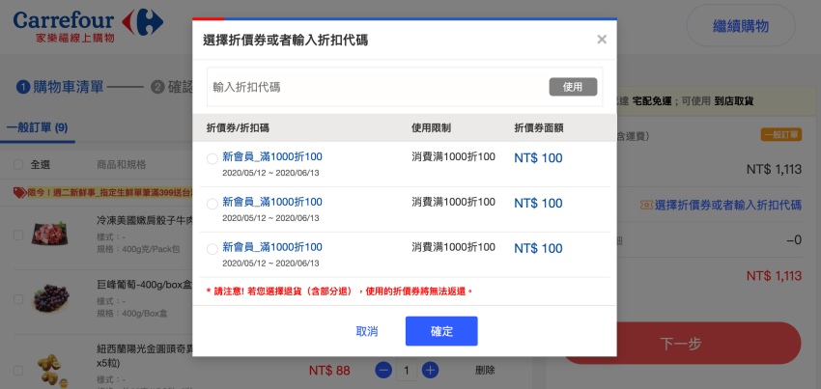The image size is (821, 389).
Task: Select the first 新會員_滿1000折100 coupon radio
Action: [x=212, y=159]
